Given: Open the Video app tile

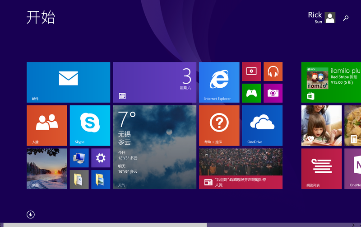Looking at the screenshot, I should (x=251, y=71).
